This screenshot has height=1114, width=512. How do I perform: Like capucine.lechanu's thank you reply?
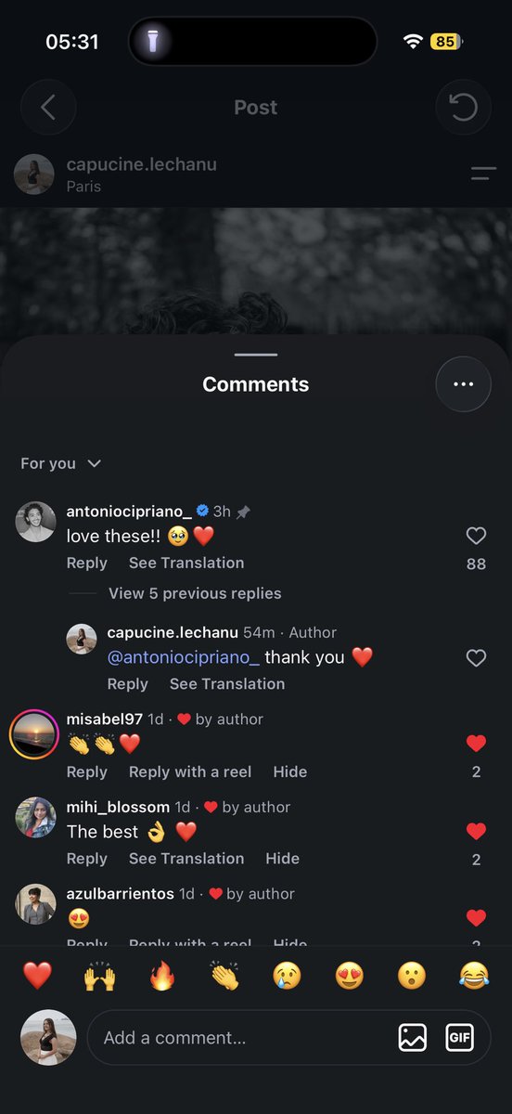pos(476,657)
